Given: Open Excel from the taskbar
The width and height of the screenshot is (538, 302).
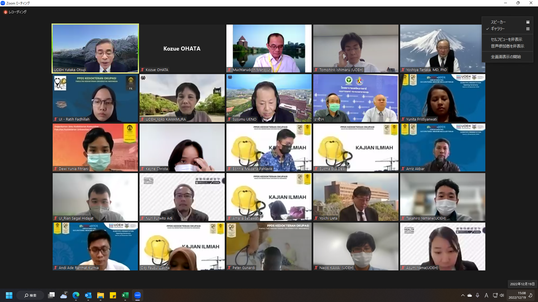Looking at the screenshot, I should (125, 295).
